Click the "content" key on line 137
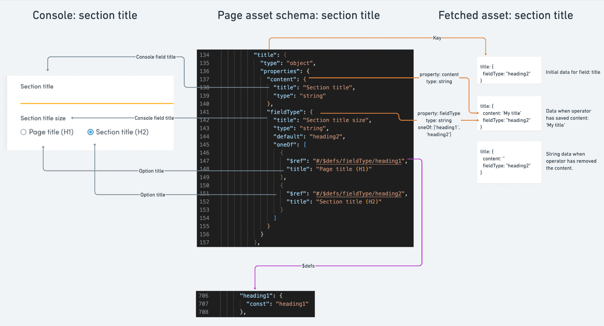 (281, 79)
